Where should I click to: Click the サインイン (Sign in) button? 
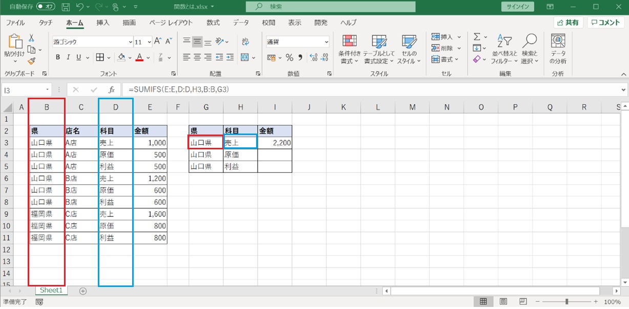[x=517, y=7]
